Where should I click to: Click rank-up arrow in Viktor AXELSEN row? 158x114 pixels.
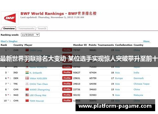[8, 78]
